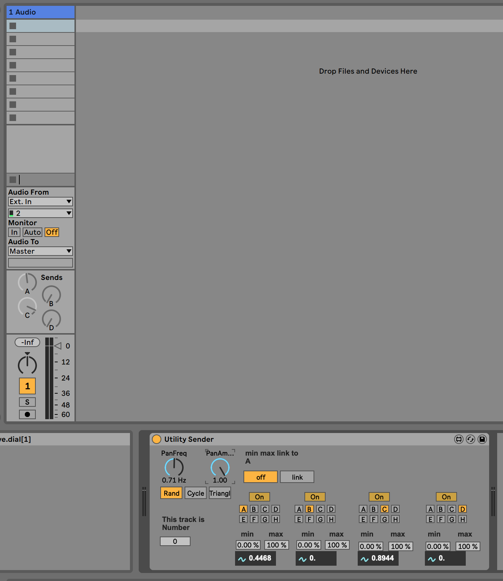Click the Edit in Max icon
The image size is (503, 581).
coord(459,439)
